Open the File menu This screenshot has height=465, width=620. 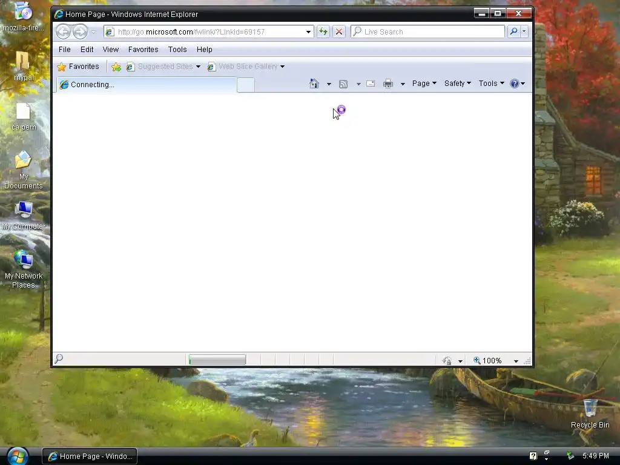64,50
